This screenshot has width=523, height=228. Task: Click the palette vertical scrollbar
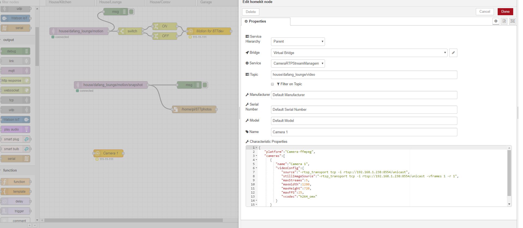(x=37, y=47)
